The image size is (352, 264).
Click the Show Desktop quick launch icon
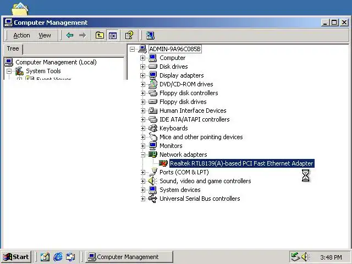[45, 257]
